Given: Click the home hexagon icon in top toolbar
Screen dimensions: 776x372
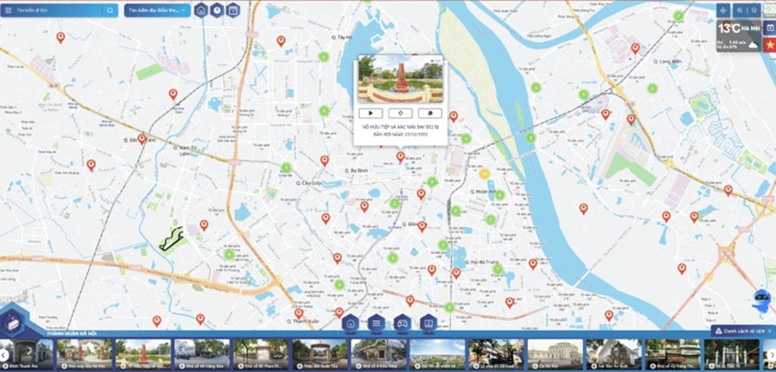Looking at the screenshot, I should 201,11.
